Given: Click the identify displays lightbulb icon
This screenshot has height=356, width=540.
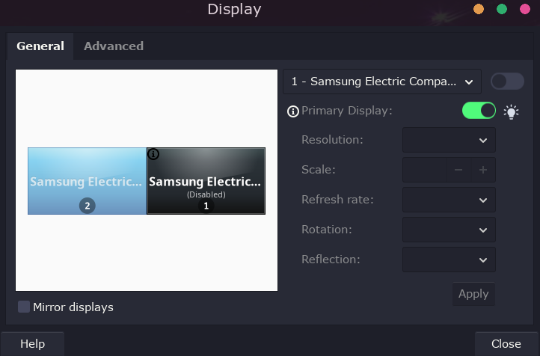Looking at the screenshot, I should pos(512,111).
